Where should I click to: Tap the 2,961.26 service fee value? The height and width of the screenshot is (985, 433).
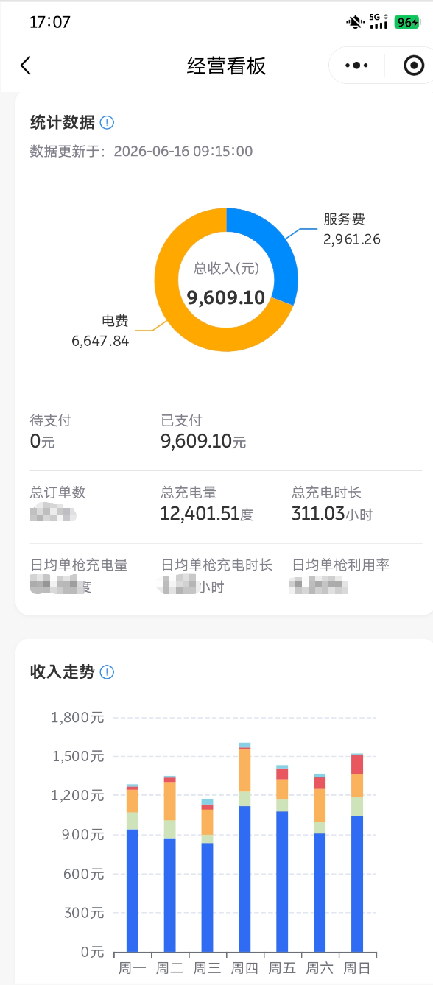(352, 239)
